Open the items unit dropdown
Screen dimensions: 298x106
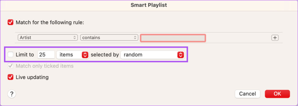tap(73, 55)
